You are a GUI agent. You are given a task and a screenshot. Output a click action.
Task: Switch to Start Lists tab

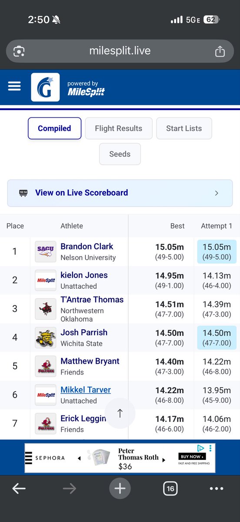pos(184,128)
